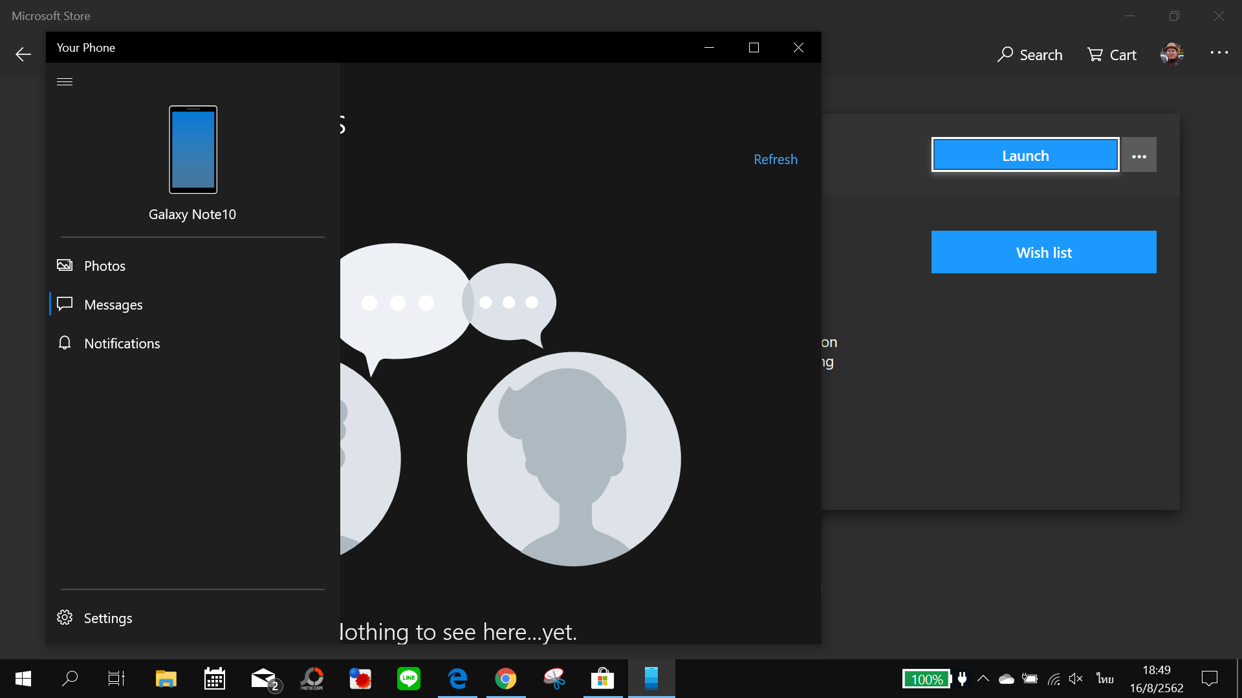1242x698 pixels.
Task: Open the hamburger menu in Your Phone
Action: pyautogui.click(x=65, y=81)
